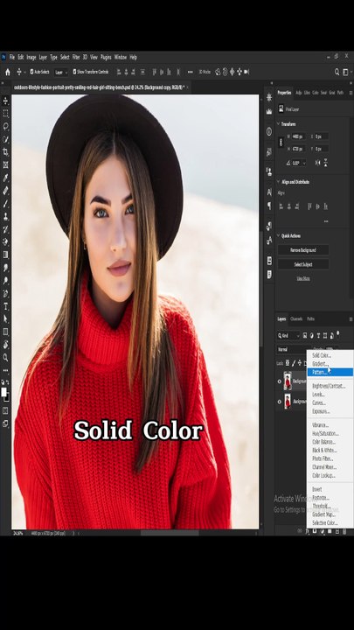The height and width of the screenshot is (630, 354).
Task: Select the Zoom tool in the toolbar
Action: (5, 358)
